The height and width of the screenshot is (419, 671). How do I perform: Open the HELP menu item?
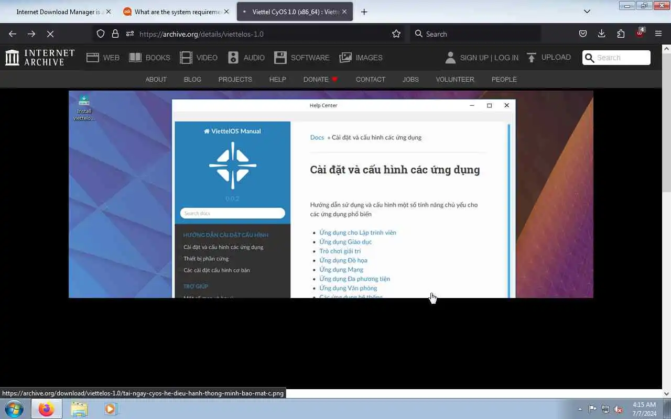pyautogui.click(x=277, y=79)
